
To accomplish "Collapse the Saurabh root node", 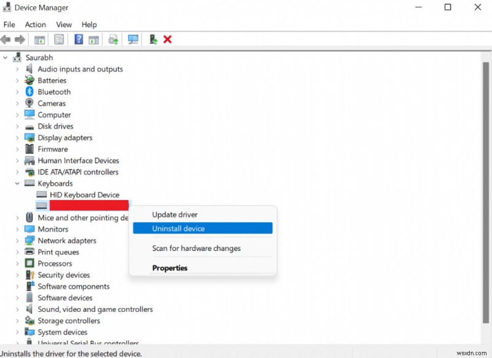I will click(6, 57).
